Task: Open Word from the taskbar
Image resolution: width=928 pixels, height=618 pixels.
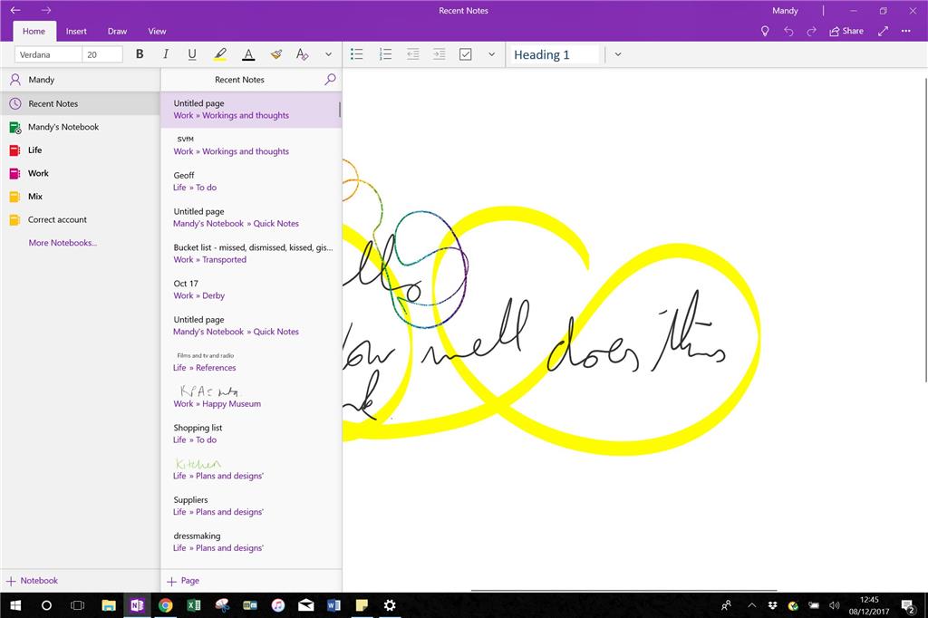Action: tap(333, 605)
